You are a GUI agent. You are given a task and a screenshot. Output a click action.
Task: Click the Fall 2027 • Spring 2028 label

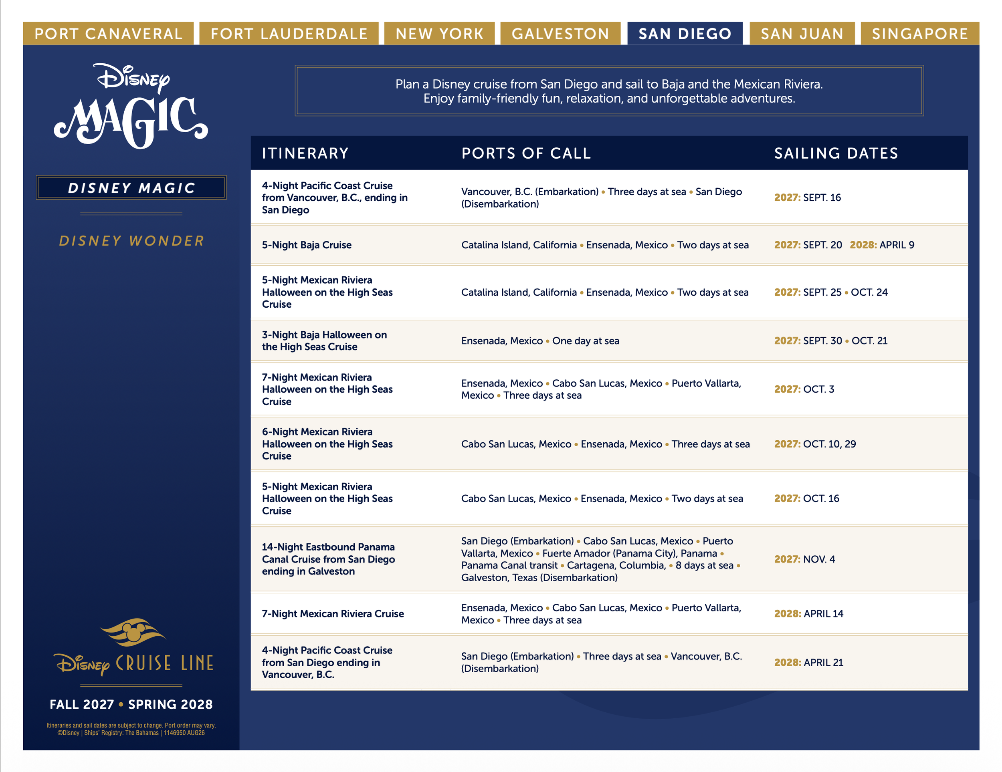131,705
